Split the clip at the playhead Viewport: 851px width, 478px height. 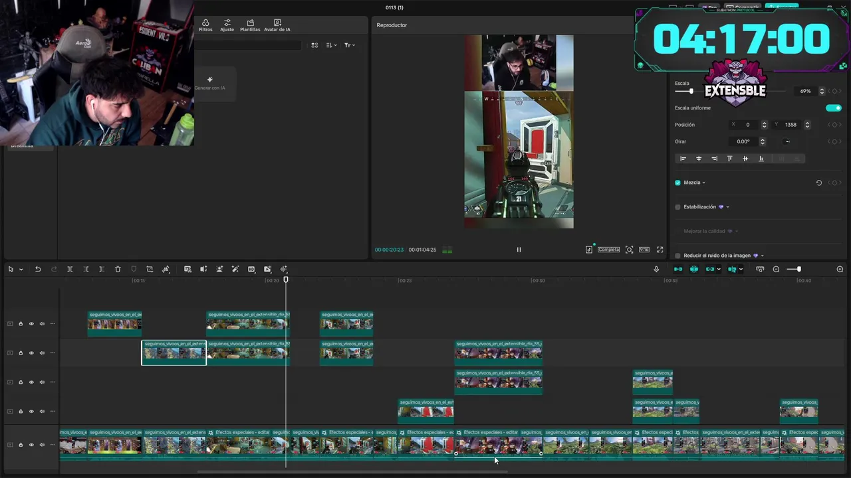coord(70,269)
